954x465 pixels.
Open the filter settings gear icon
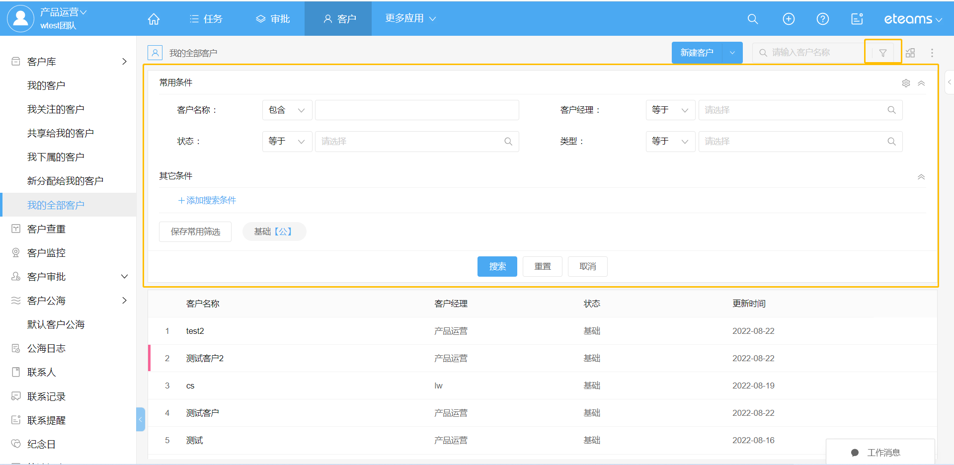[906, 83]
